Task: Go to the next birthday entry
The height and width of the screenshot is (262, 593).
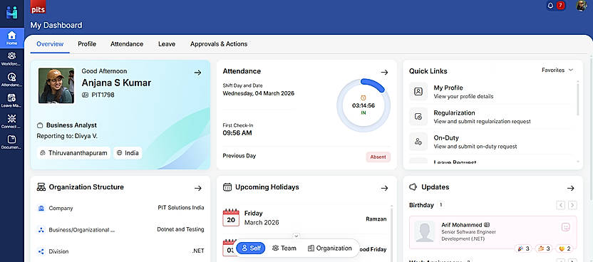Action: 572,205
